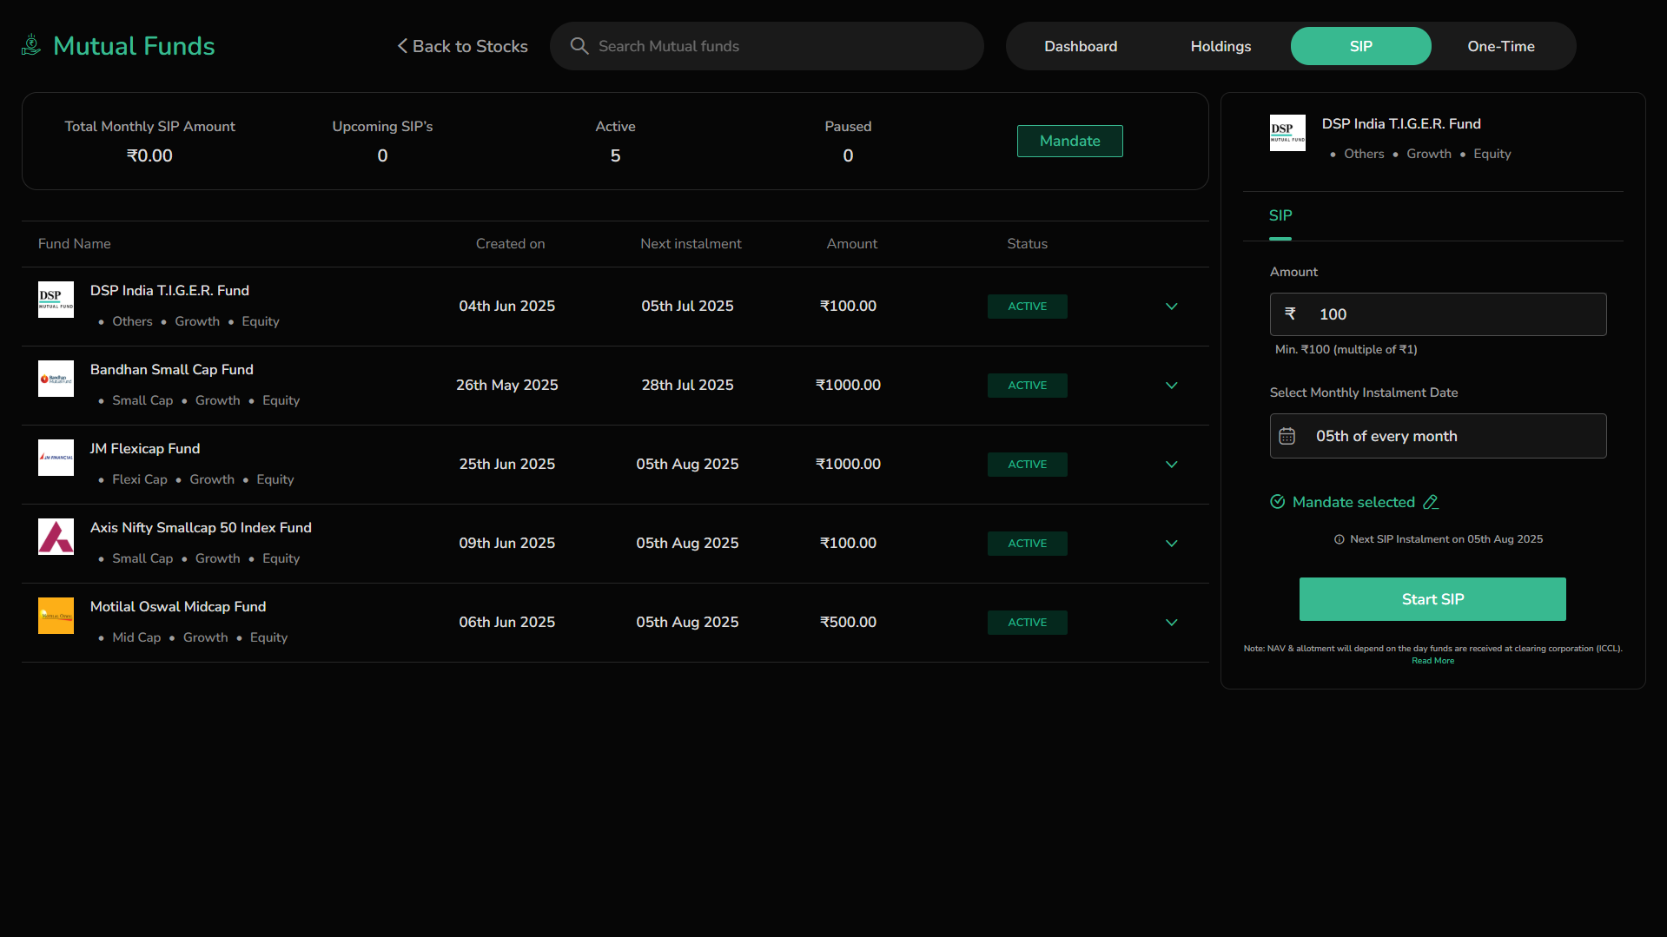Open Motilal Oswal Midcap Fund name
Viewport: 1667px width, 937px height.
pos(178,606)
